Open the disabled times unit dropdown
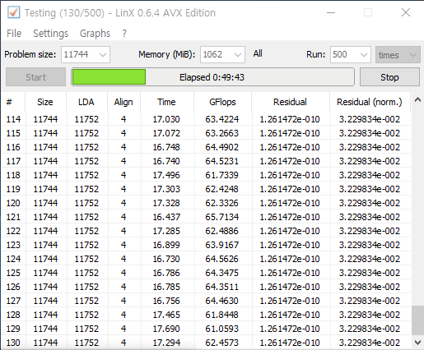Viewport: 424px width, 350px height. [x=398, y=55]
